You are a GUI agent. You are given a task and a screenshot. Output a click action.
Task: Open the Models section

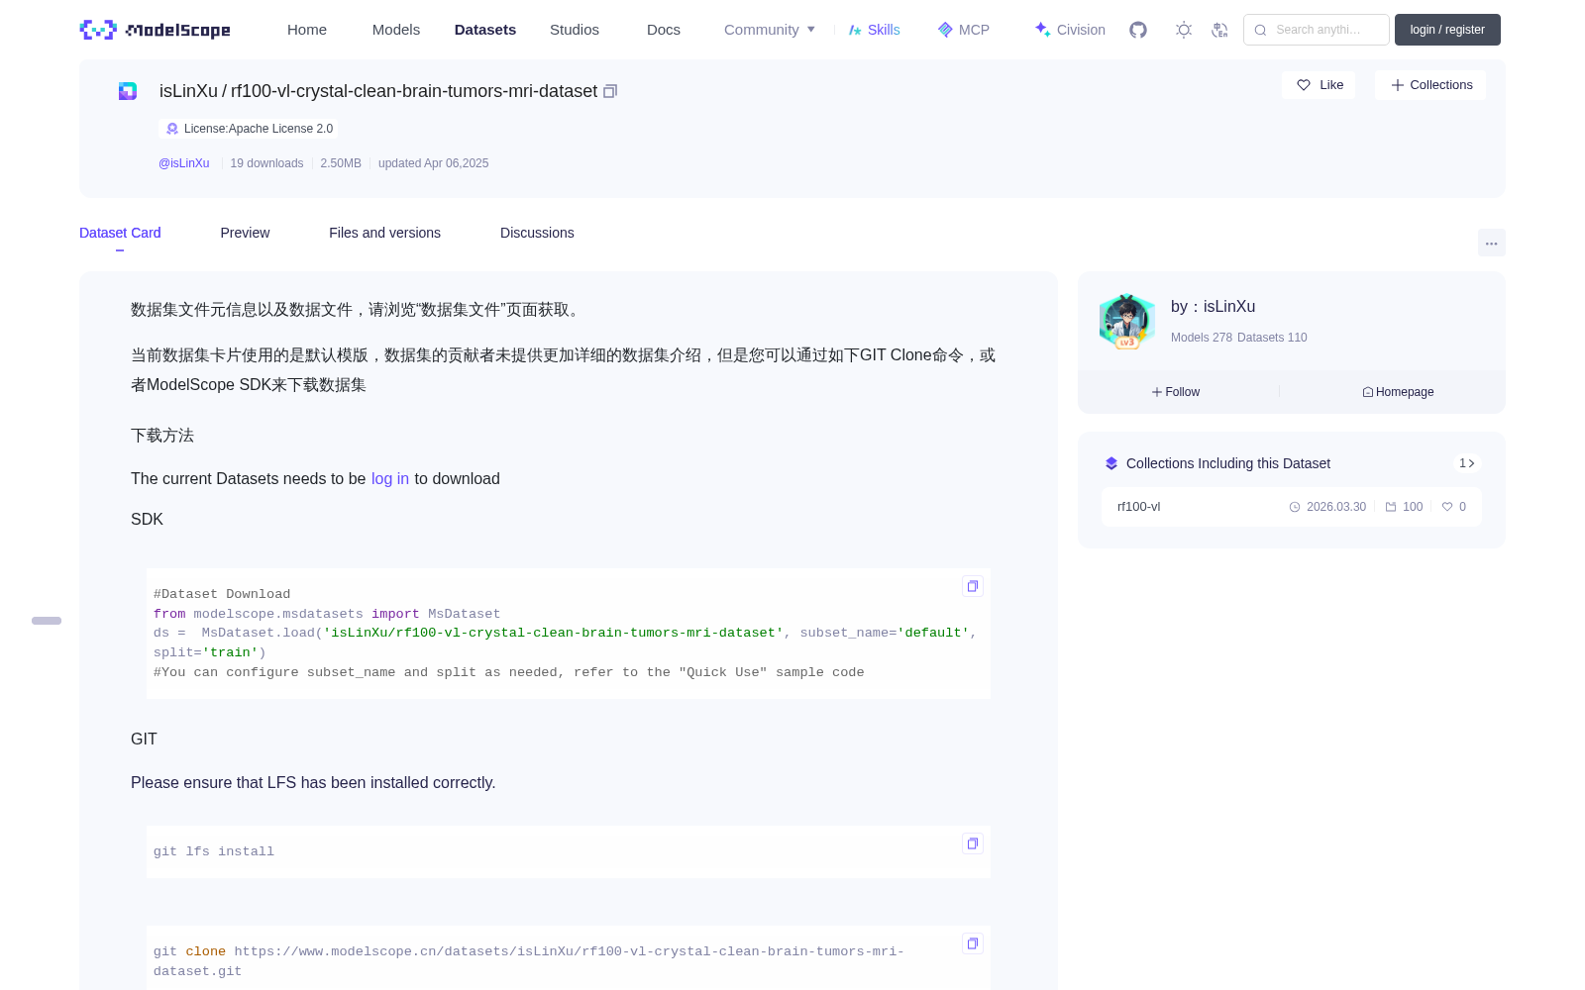pyautogui.click(x=396, y=30)
